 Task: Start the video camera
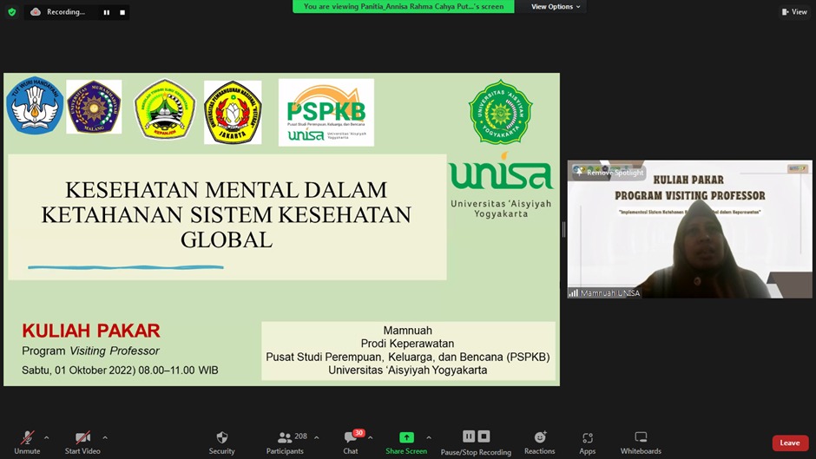pos(82,442)
